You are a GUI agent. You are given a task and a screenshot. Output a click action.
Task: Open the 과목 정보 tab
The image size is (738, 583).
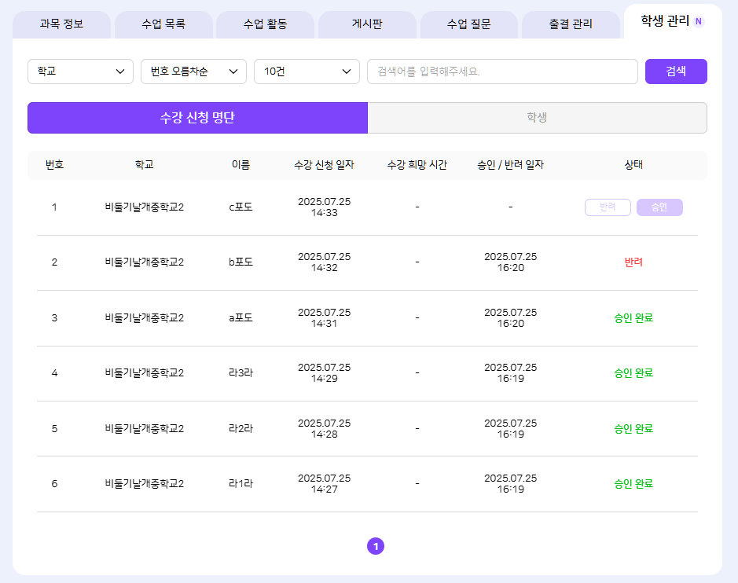[61, 24]
